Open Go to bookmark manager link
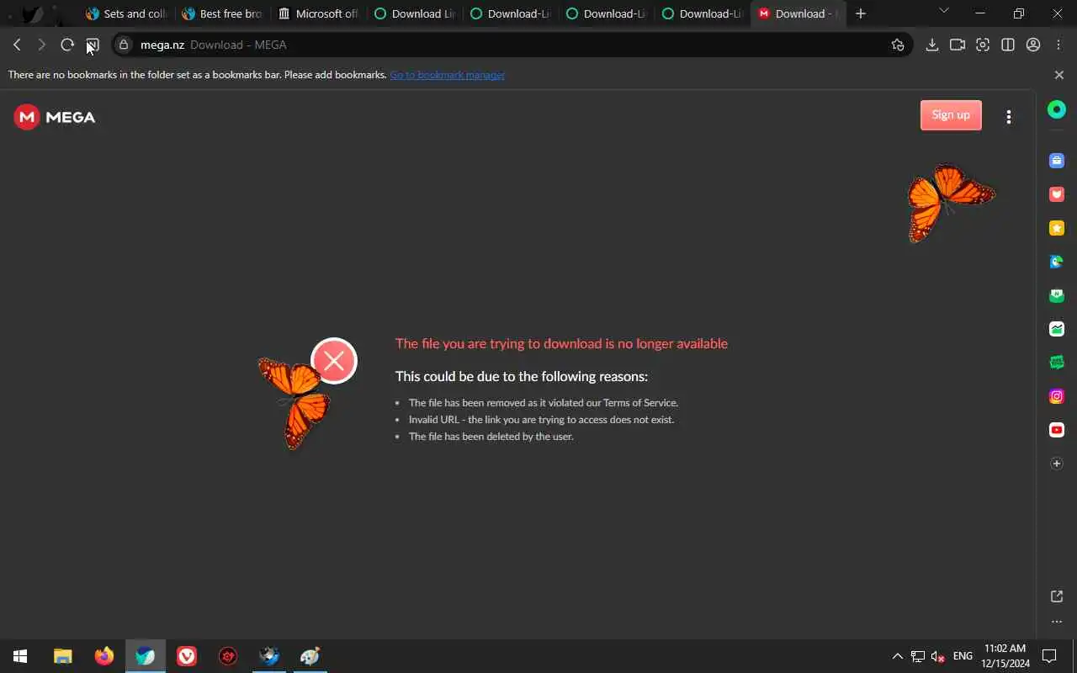1077x673 pixels. tap(447, 75)
